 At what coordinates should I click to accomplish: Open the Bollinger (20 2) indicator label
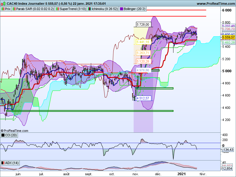pos(132,9)
